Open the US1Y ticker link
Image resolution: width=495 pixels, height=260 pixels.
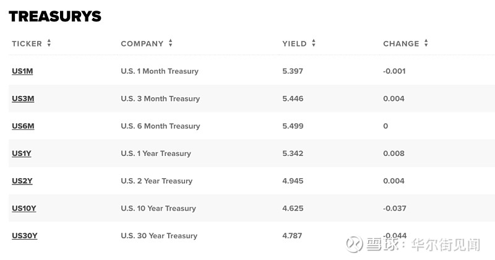[x=22, y=154]
